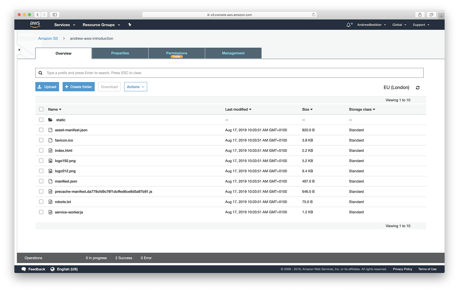
Task: Click the AWS logo in the navbar
Action: coord(35,25)
